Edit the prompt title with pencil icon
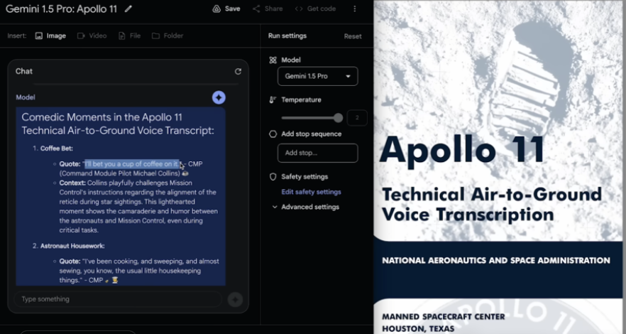The image size is (626, 334). [128, 9]
